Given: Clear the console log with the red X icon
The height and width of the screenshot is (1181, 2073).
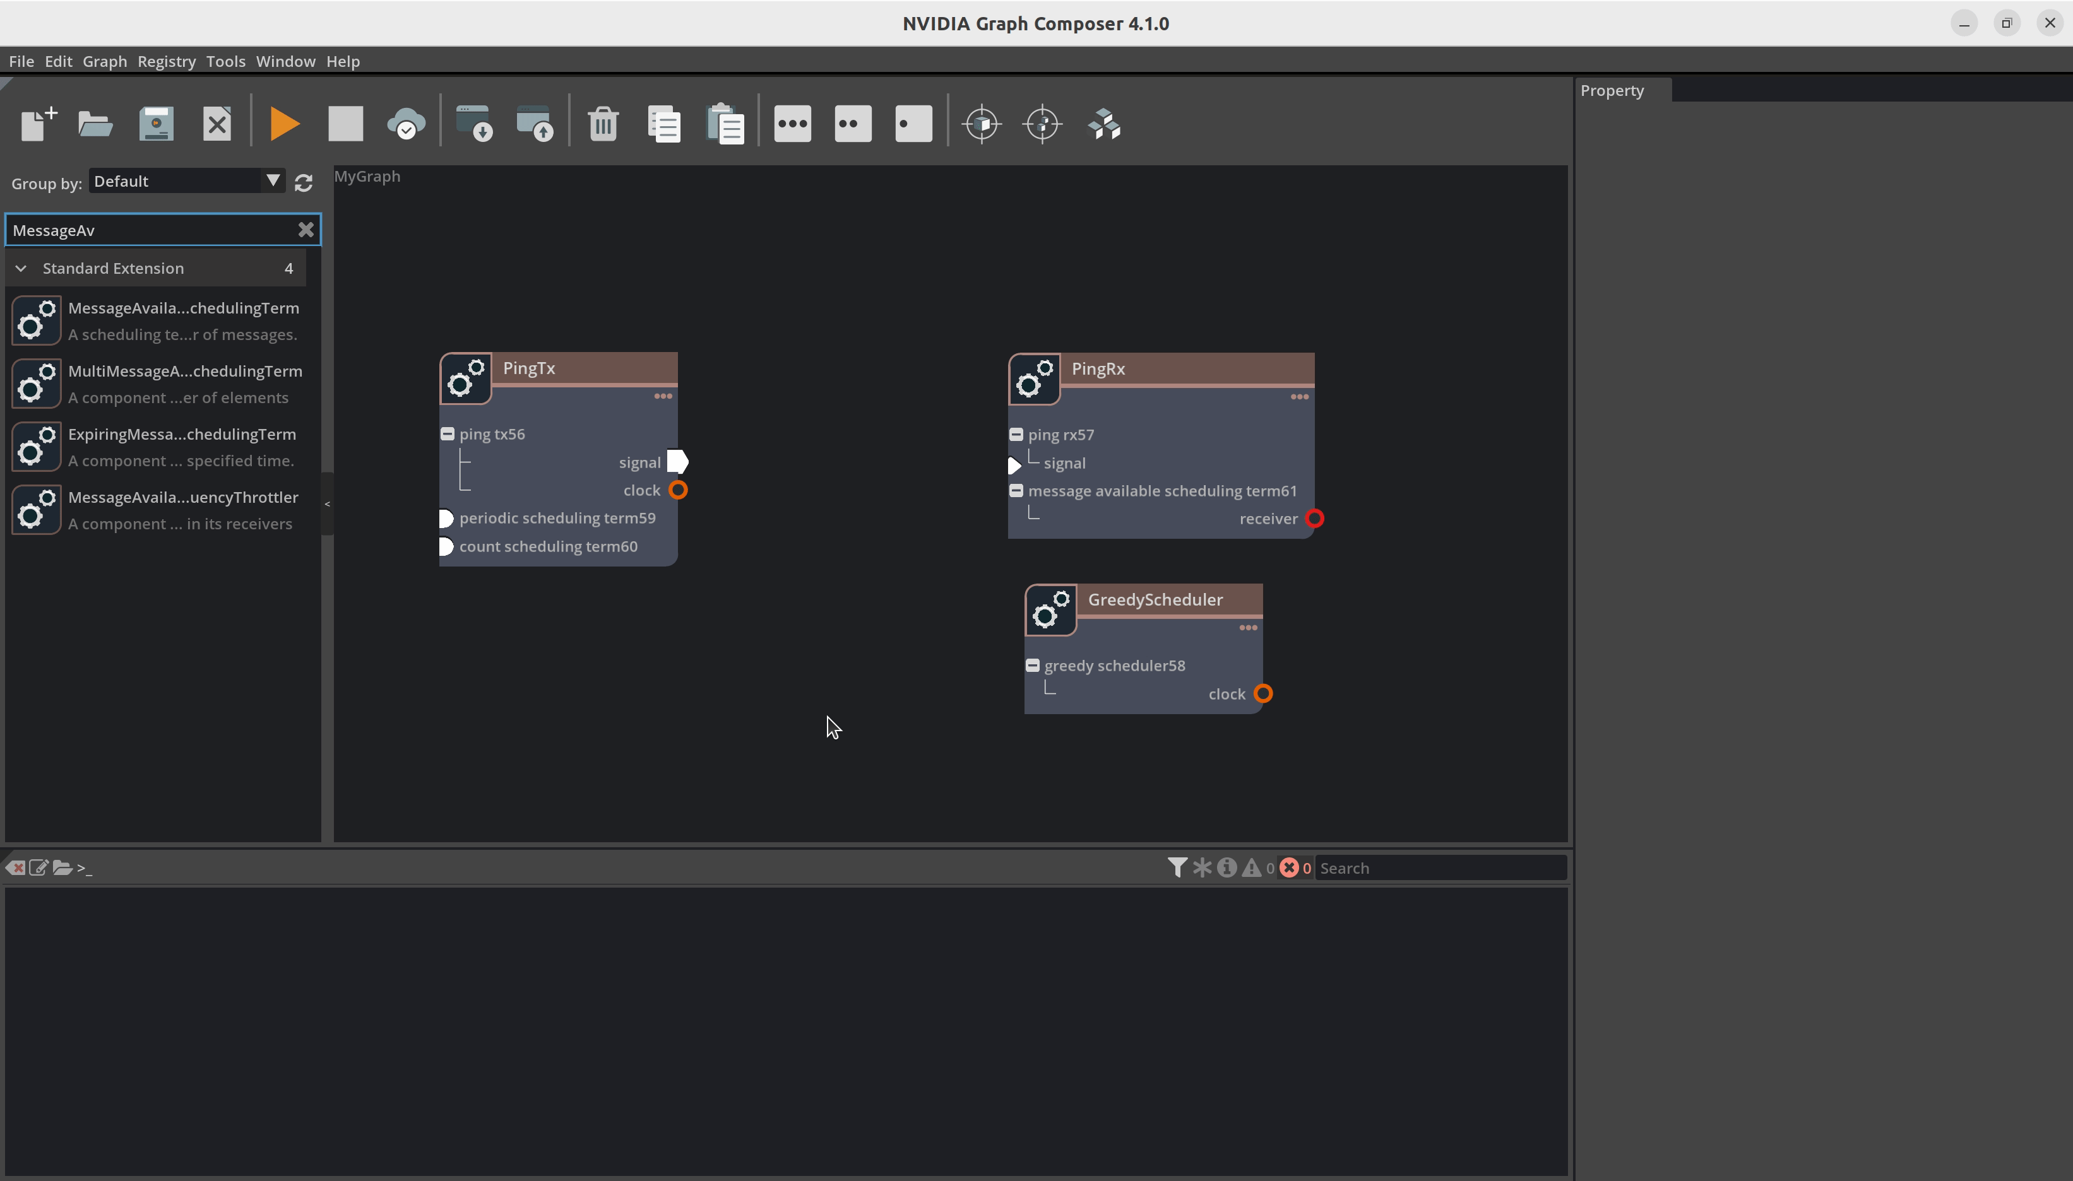Looking at the screenshot, I should (15, 868).
